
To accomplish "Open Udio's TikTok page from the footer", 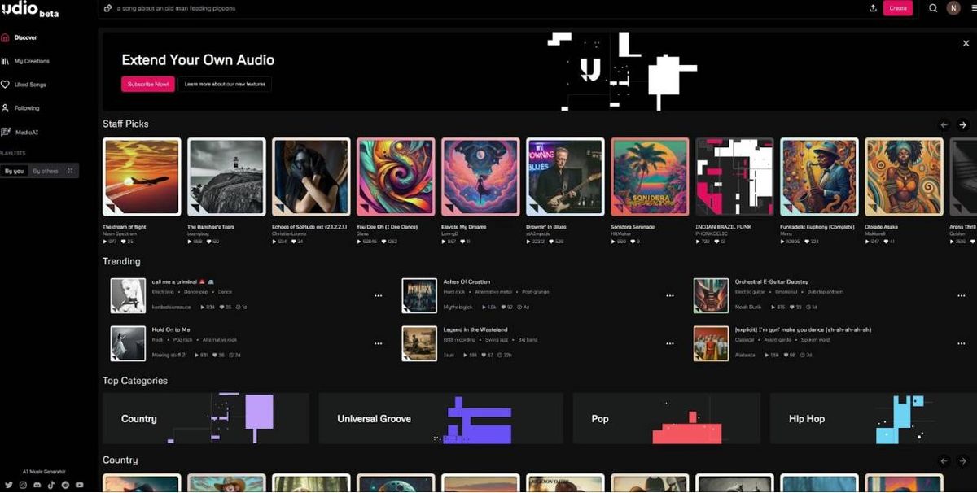I will (50, 484).
